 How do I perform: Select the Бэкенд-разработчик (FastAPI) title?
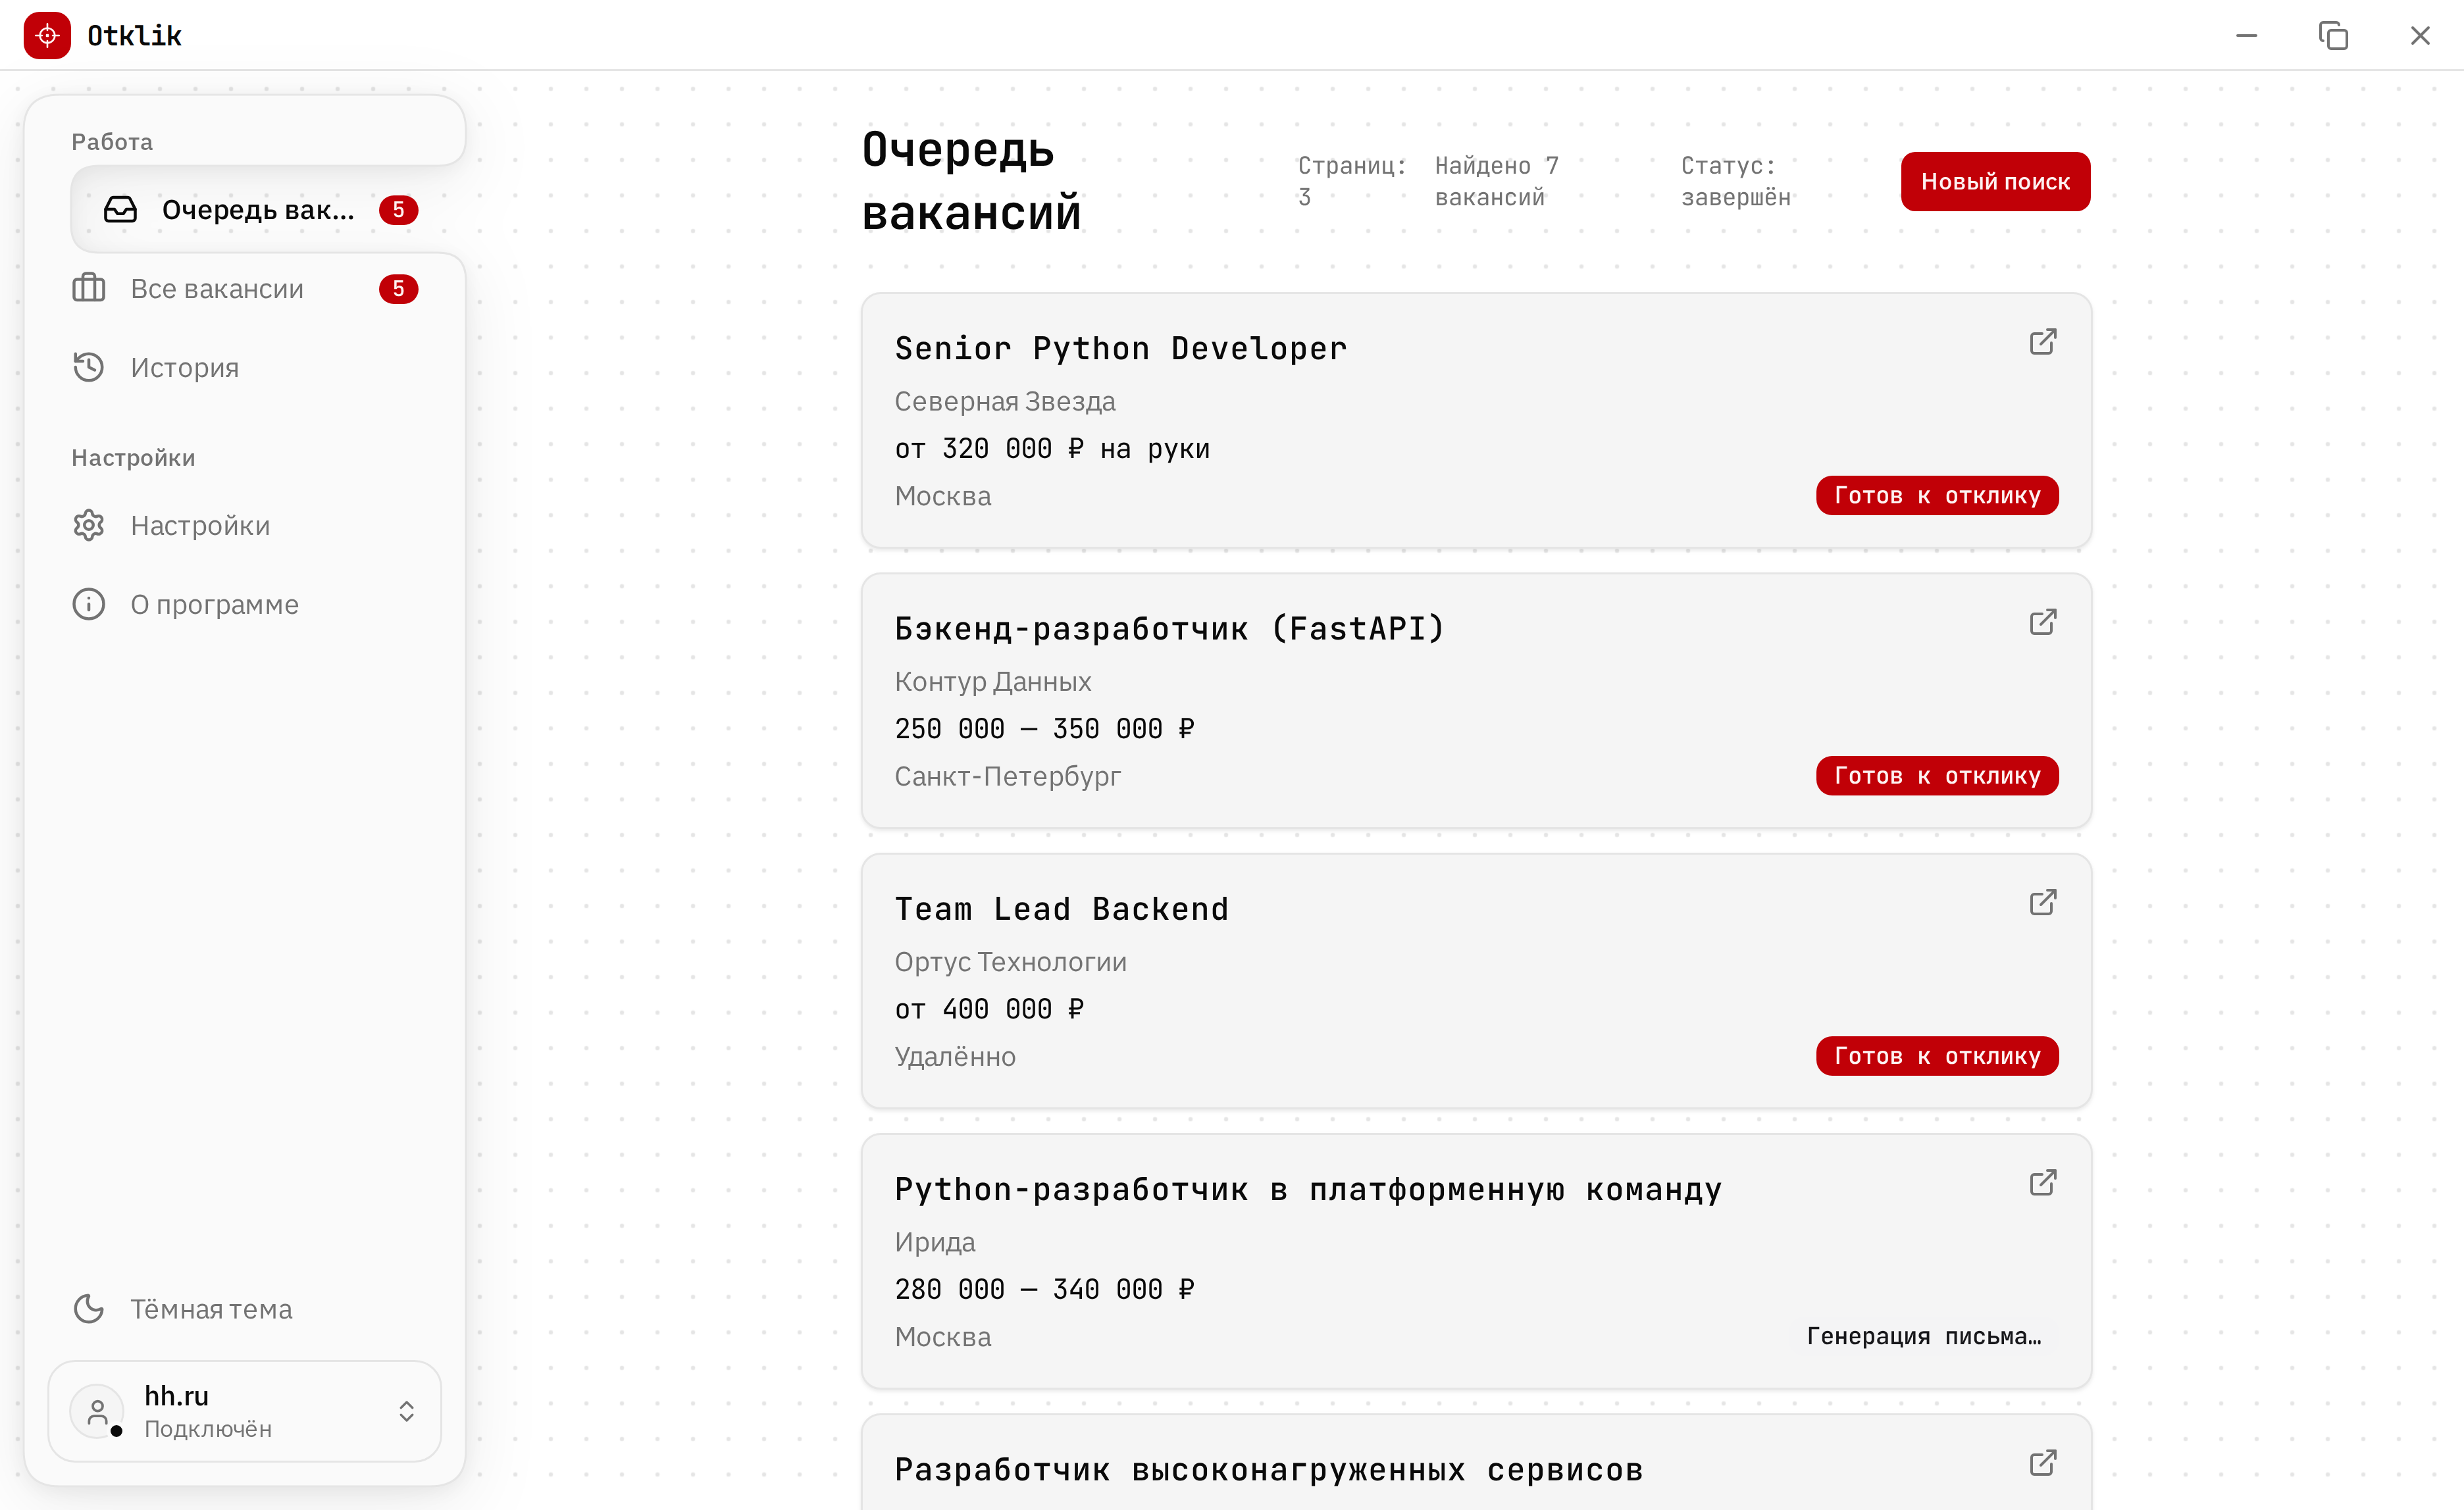(1170, 629)
